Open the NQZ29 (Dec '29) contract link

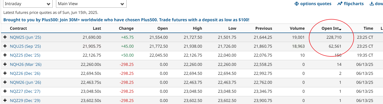(x=25, y=100)
